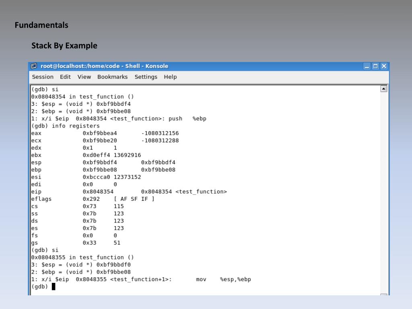Click the $esp value 0xbf9bbdf0
Screen dimensions: 412x309
(113, 265)
